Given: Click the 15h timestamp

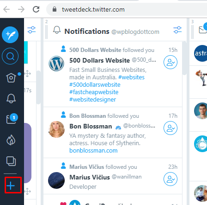Looking at the screenshot, I should [173, 50].
